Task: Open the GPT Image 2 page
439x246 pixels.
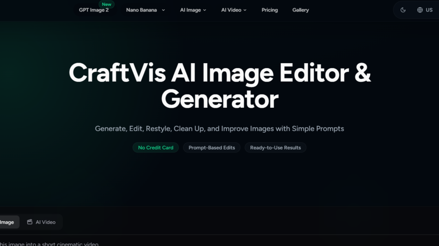Action: coord(94,10)
